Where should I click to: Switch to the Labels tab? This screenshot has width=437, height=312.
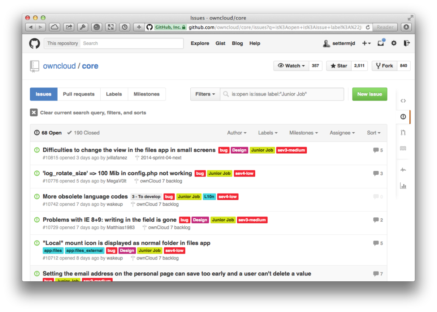114,94
